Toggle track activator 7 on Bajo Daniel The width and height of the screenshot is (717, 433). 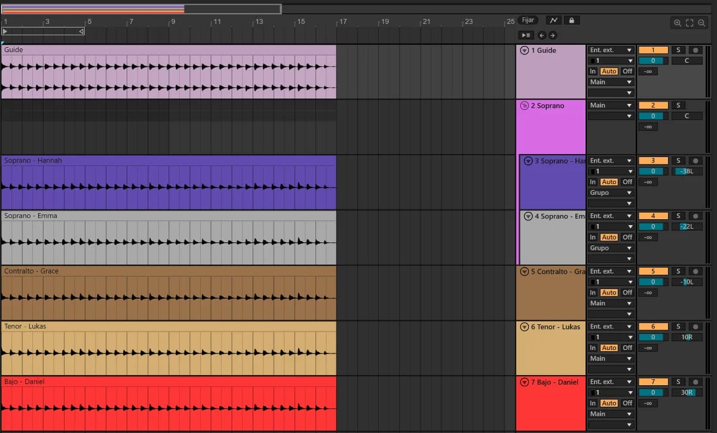[653, 382]
